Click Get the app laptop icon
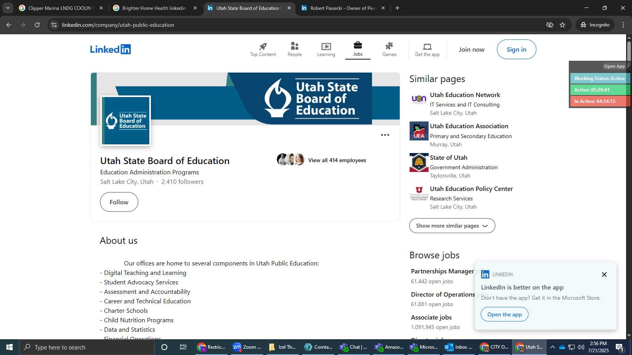The height and width of the screenshot is (355, 632). pyautogui.click(x=427, y=47)
